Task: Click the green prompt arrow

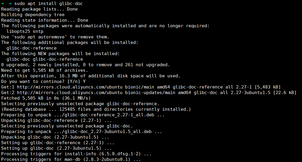Action: pyautogui.click(x=2, y=4)
